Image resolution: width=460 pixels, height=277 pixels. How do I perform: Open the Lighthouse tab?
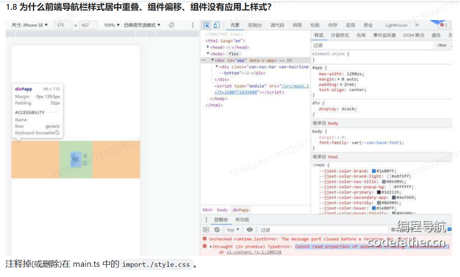click(396, 25)
